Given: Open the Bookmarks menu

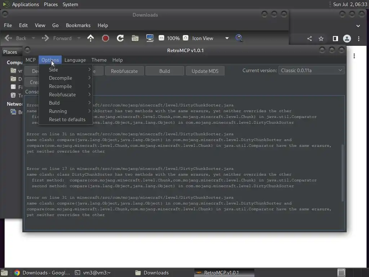Looking at the screenshot, I should [78, 25].
